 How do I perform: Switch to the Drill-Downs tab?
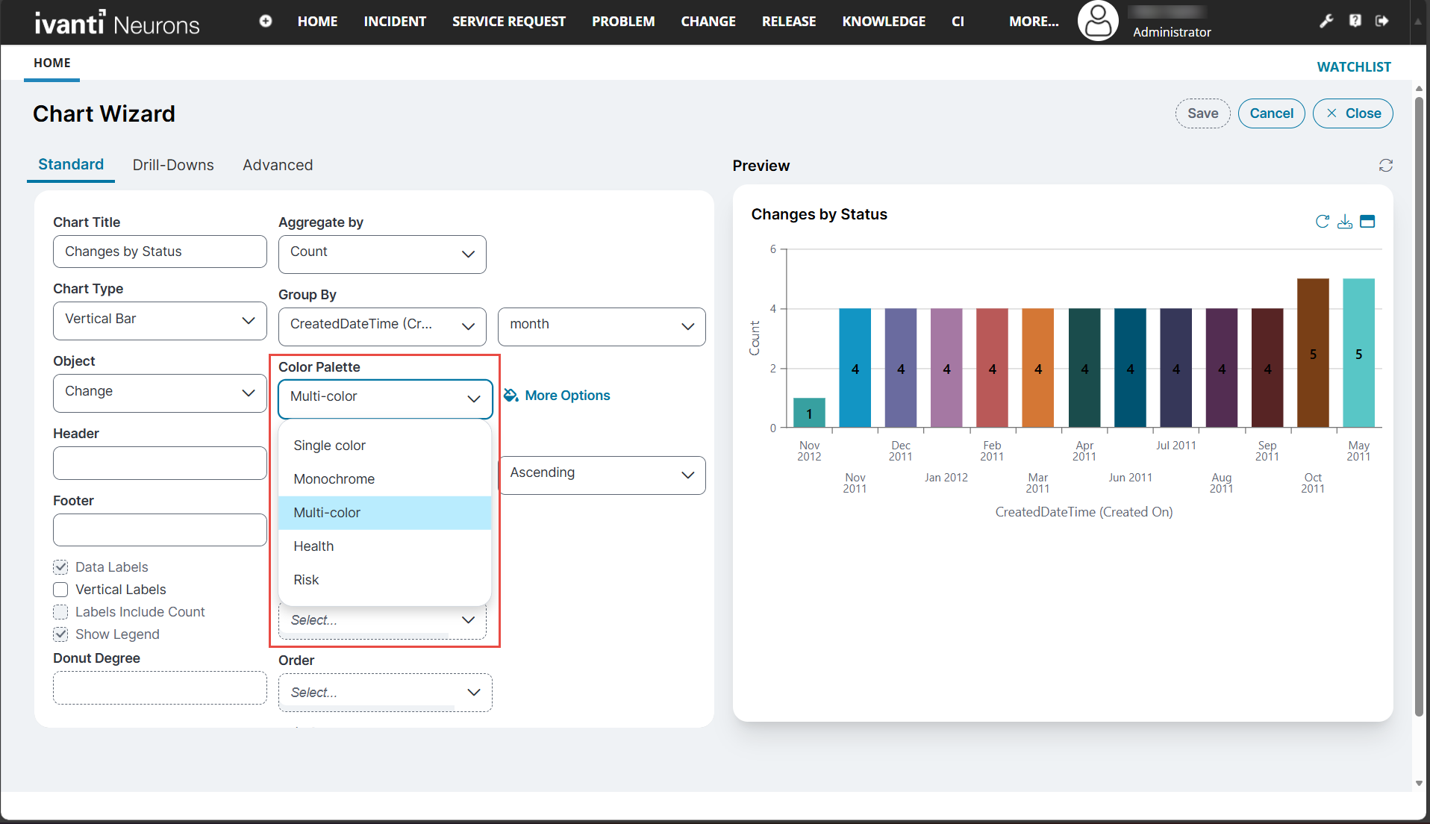[173, 165]
